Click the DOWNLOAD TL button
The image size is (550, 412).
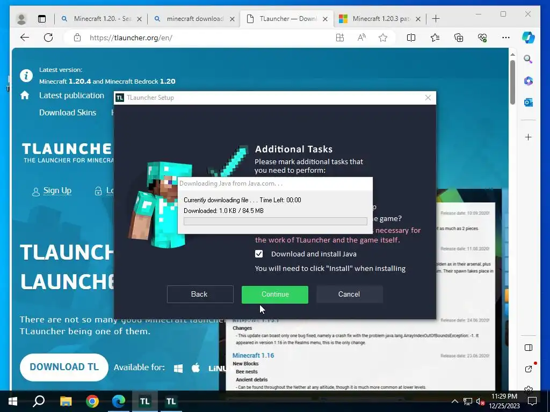(64, 367)
